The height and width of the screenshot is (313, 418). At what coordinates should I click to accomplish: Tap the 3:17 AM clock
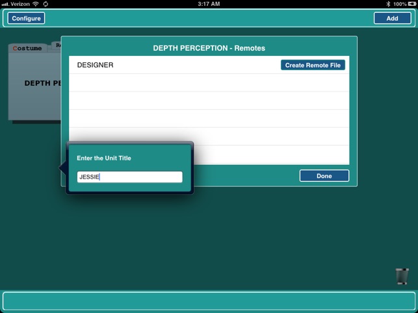coord(209,4)
